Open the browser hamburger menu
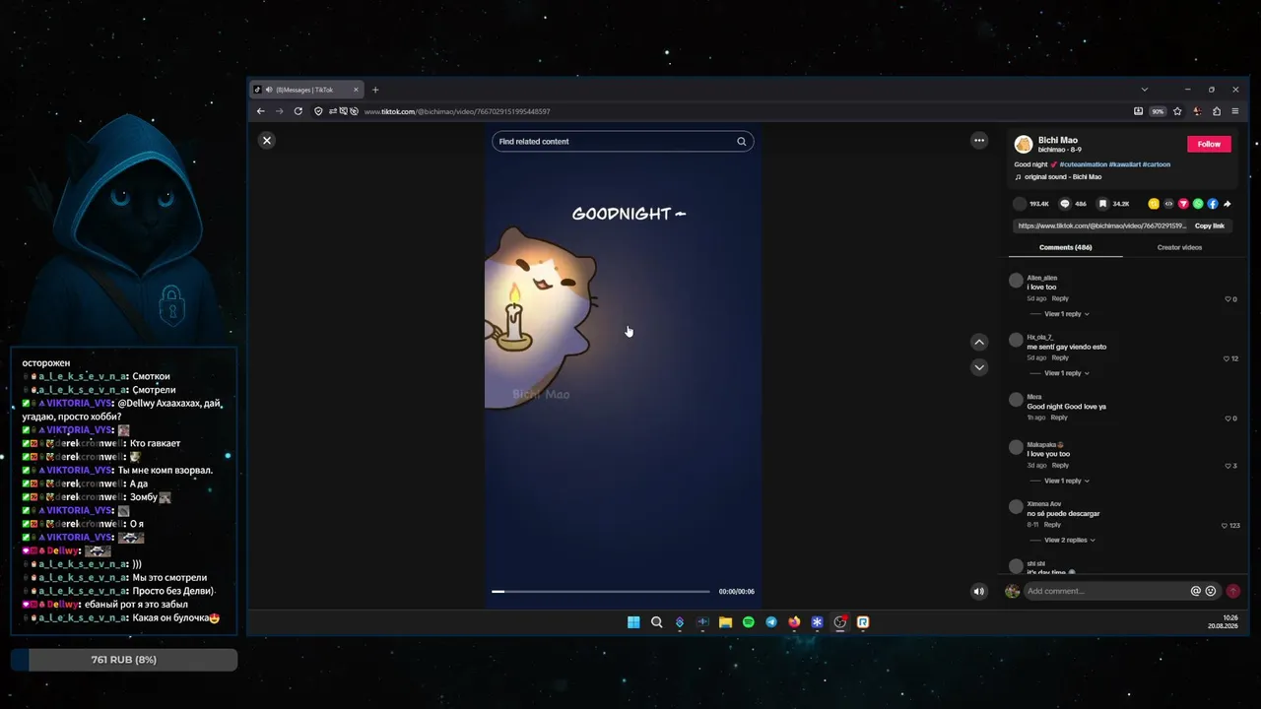Screen dimensions: 1261x709 click(1235, 111)
